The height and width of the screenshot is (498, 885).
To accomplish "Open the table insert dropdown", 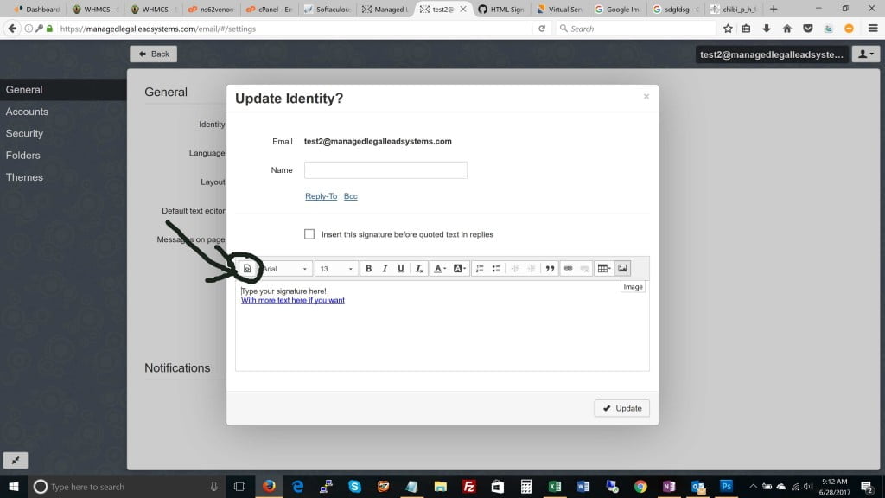I will [604, 269].
